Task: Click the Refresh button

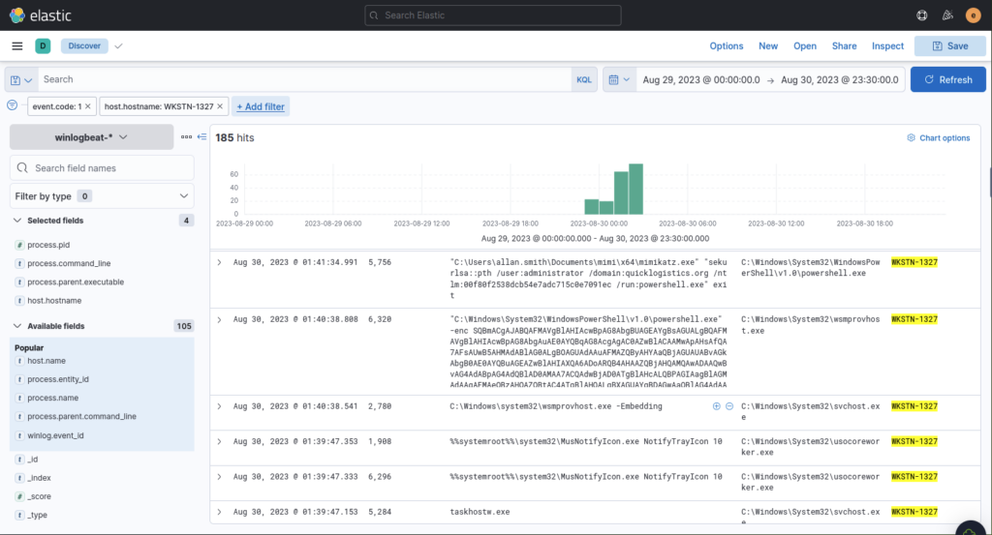Action: [947, 79]
